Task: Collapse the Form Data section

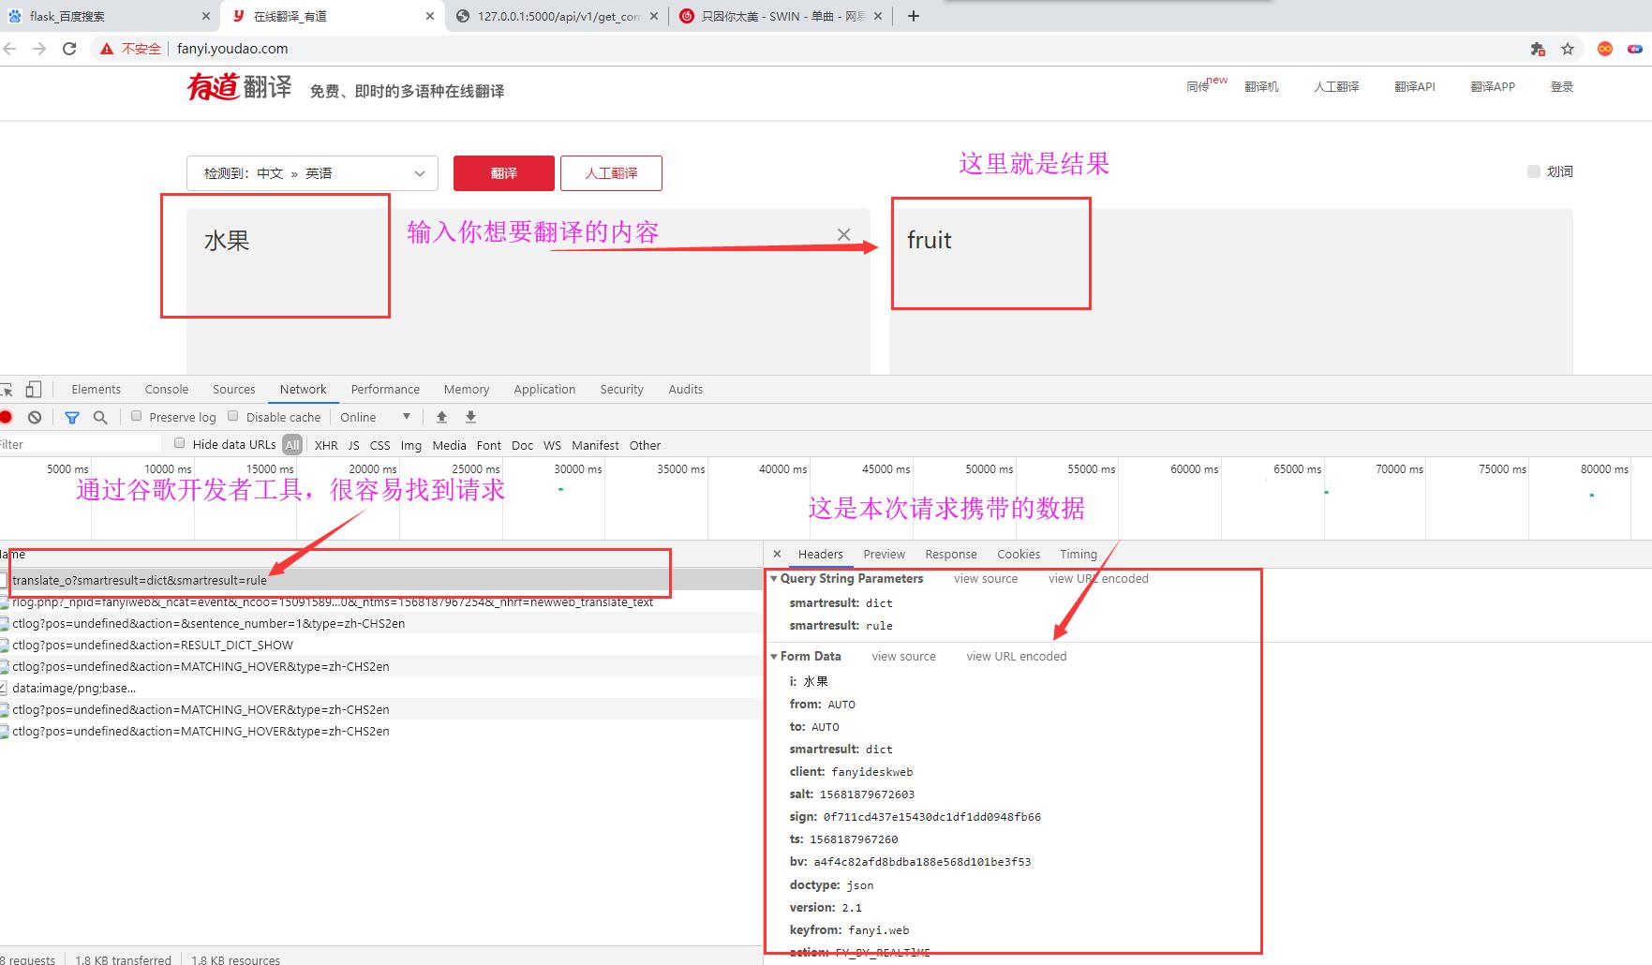Action: 774,657
